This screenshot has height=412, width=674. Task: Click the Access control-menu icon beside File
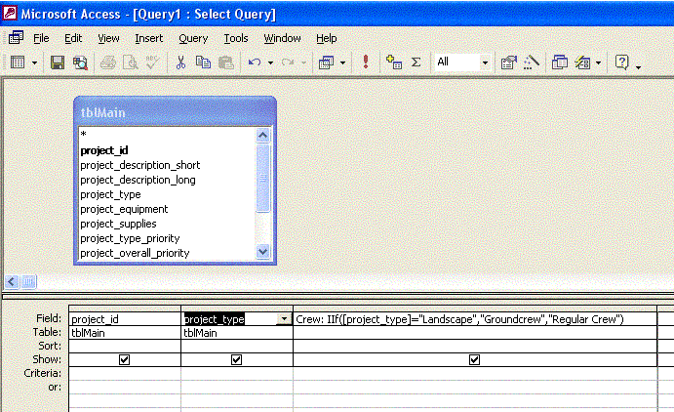coord(16,38)
